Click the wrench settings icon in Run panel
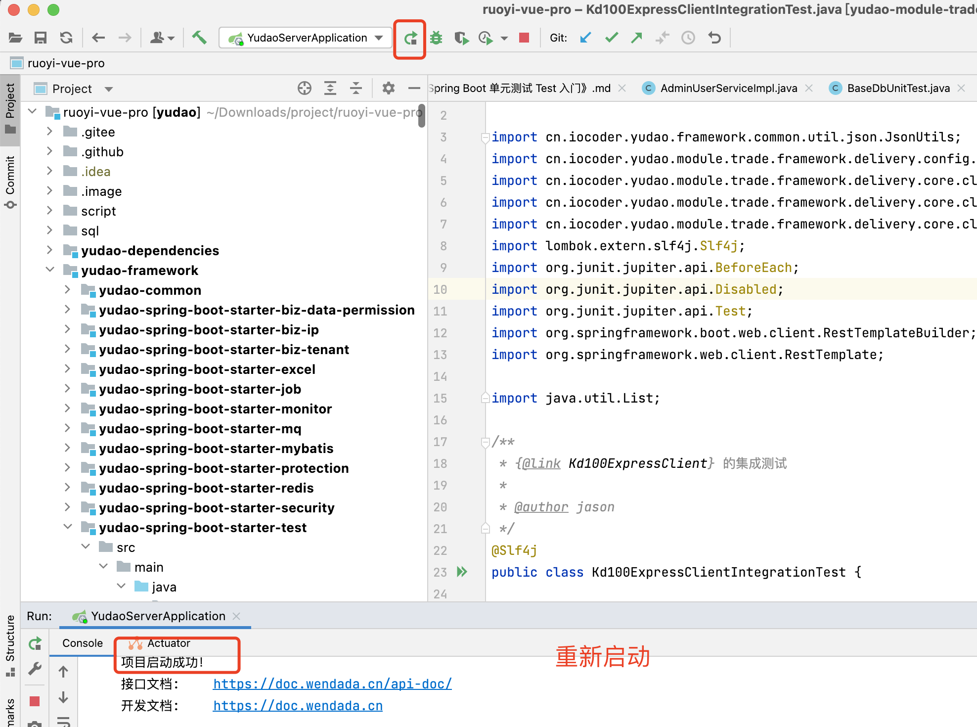Screen dimensions: 977x727 (x=35, y=669)
